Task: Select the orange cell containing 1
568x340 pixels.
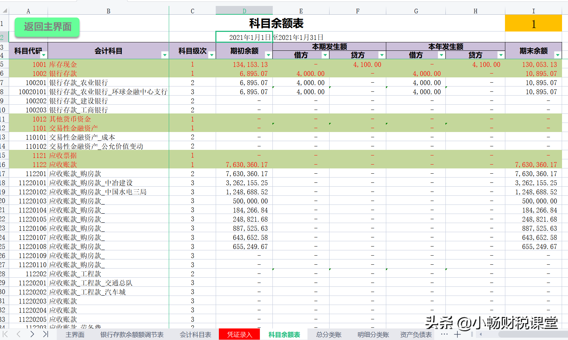Action: click(x=533, y=23)
